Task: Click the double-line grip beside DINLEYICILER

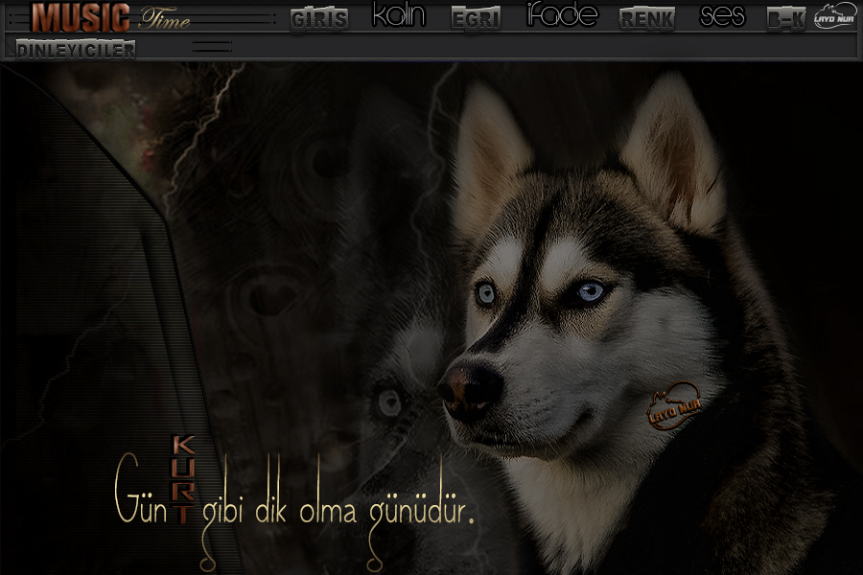Action: (212, 47)
